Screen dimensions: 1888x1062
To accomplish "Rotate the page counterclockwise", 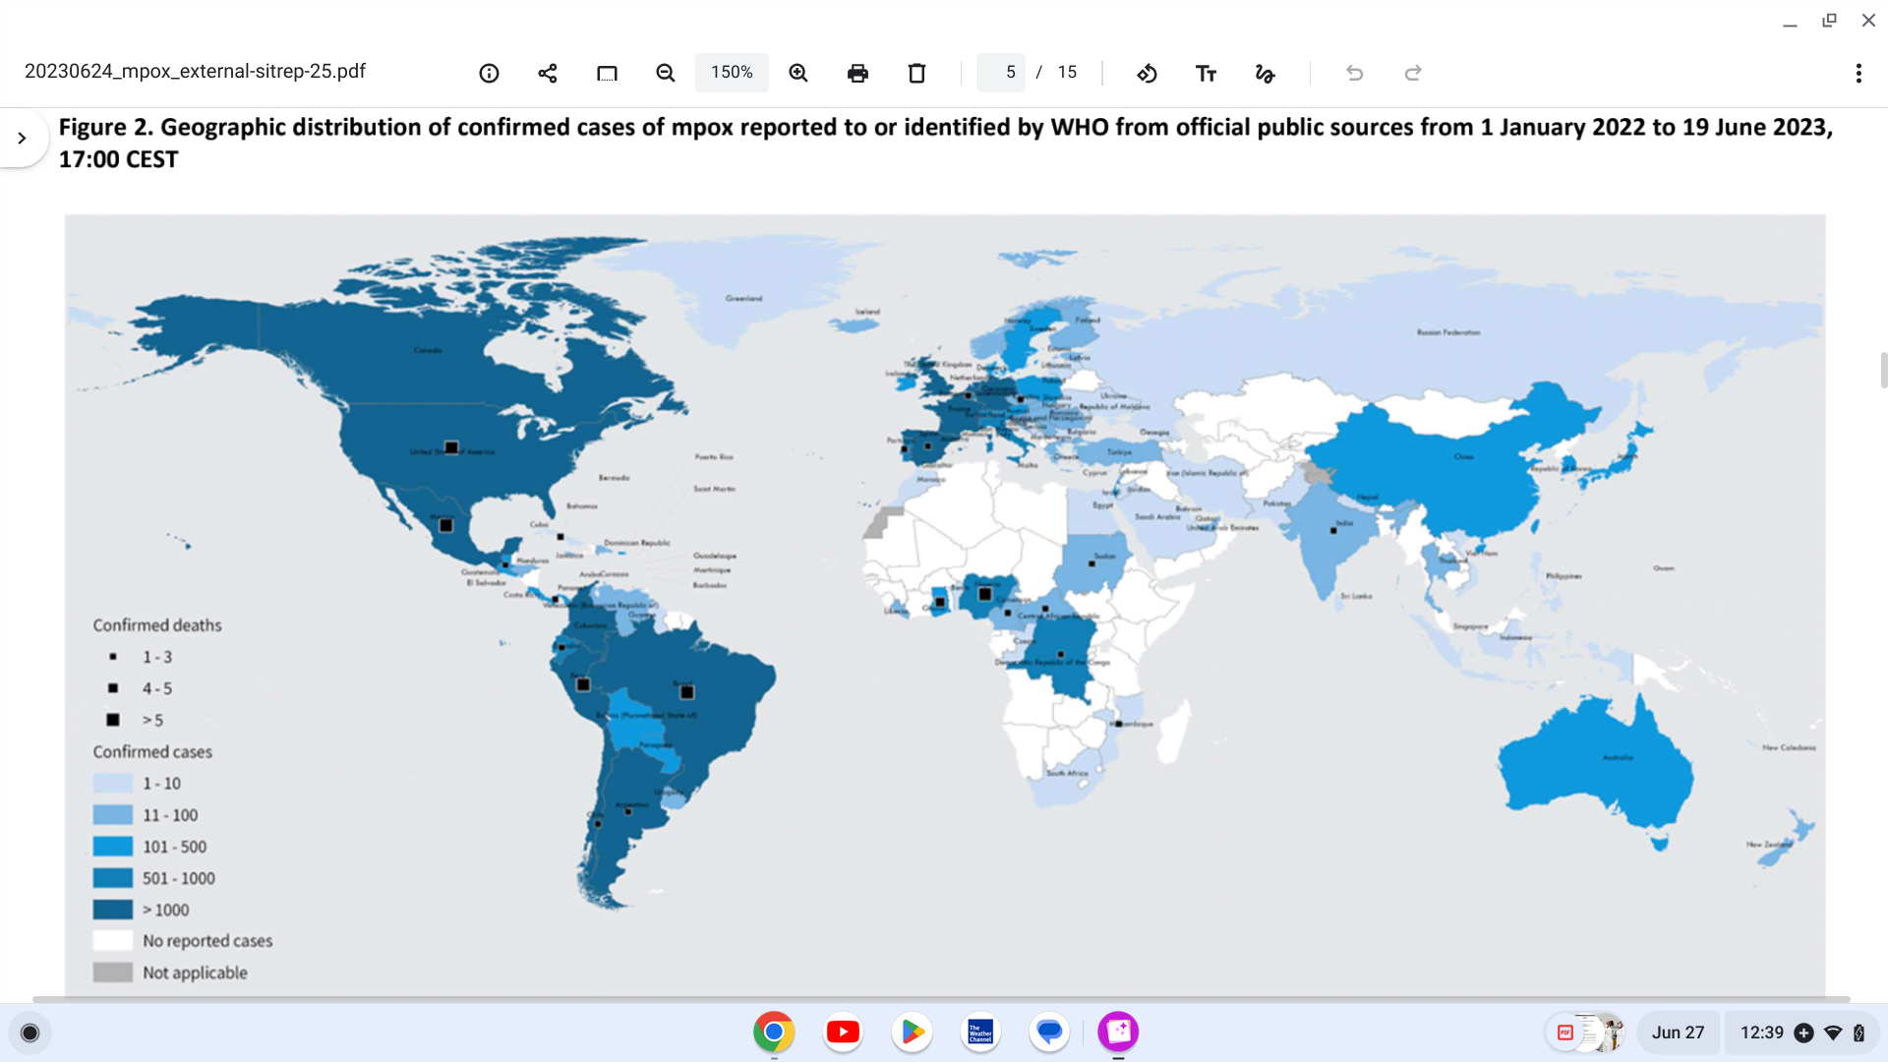I will pyautogui.click(x=1147, y=73).
